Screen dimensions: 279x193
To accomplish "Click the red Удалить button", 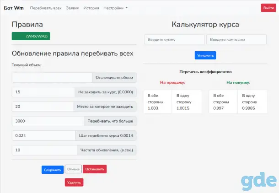I will (74, 182).
